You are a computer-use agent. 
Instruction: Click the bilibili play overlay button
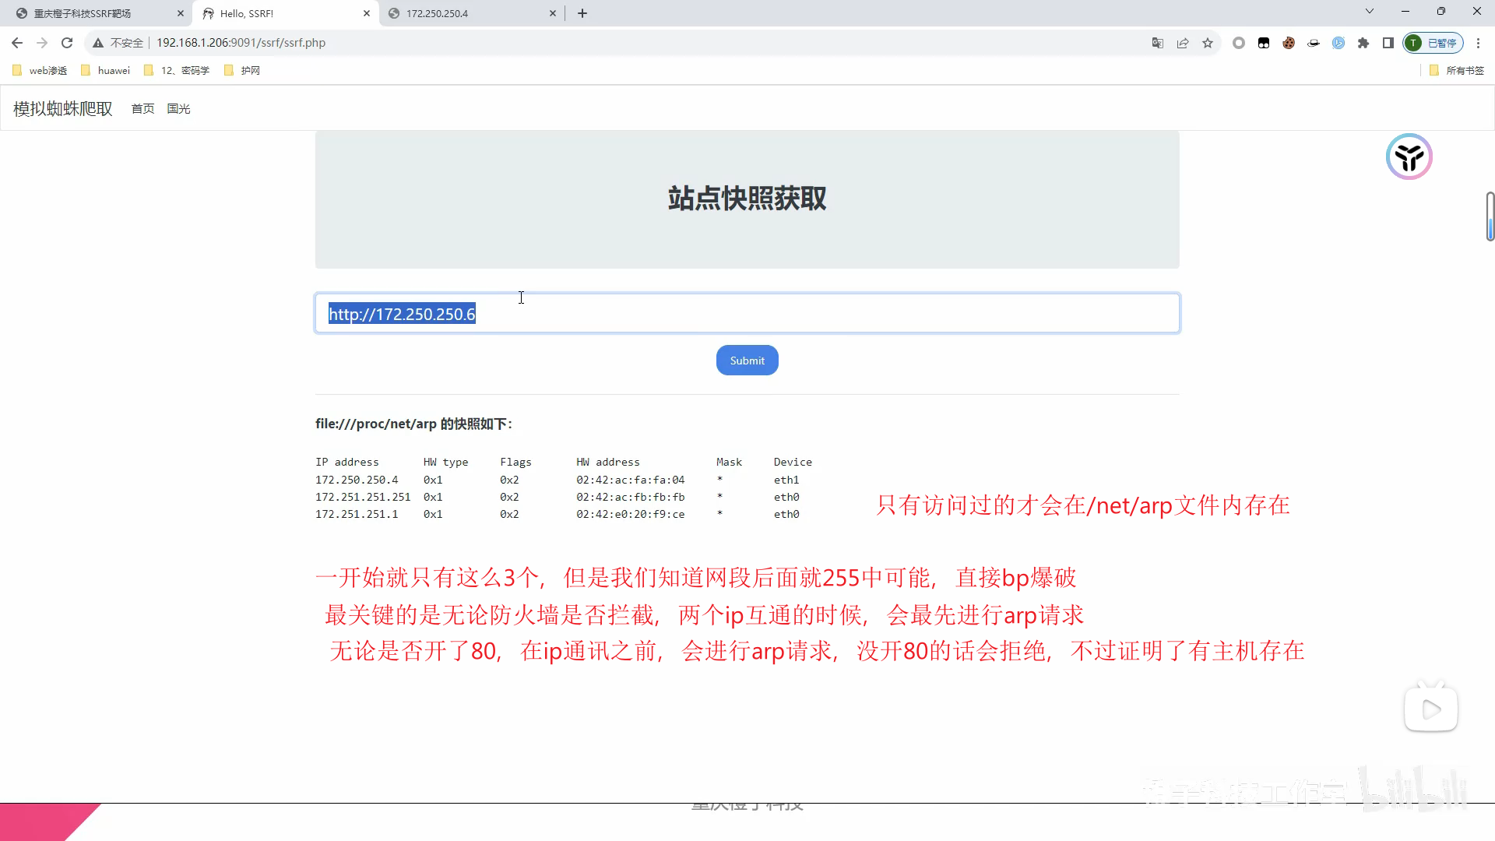click(1431, 709)
